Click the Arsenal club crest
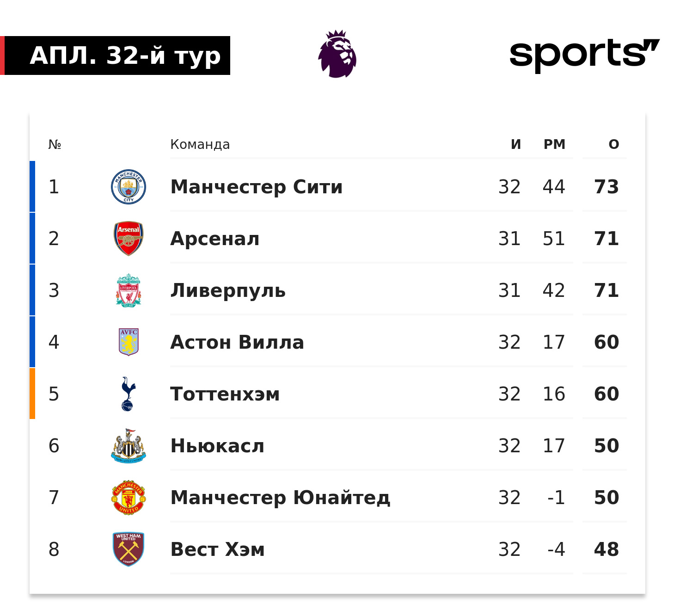The height and width of the screenshot is (616, 674). [x=129, y=239]
